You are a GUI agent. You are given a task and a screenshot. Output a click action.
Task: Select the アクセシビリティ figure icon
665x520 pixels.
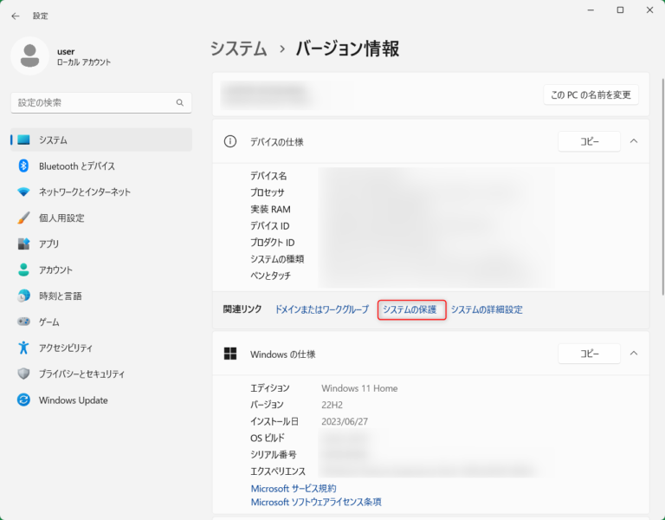tap(24, 348)
